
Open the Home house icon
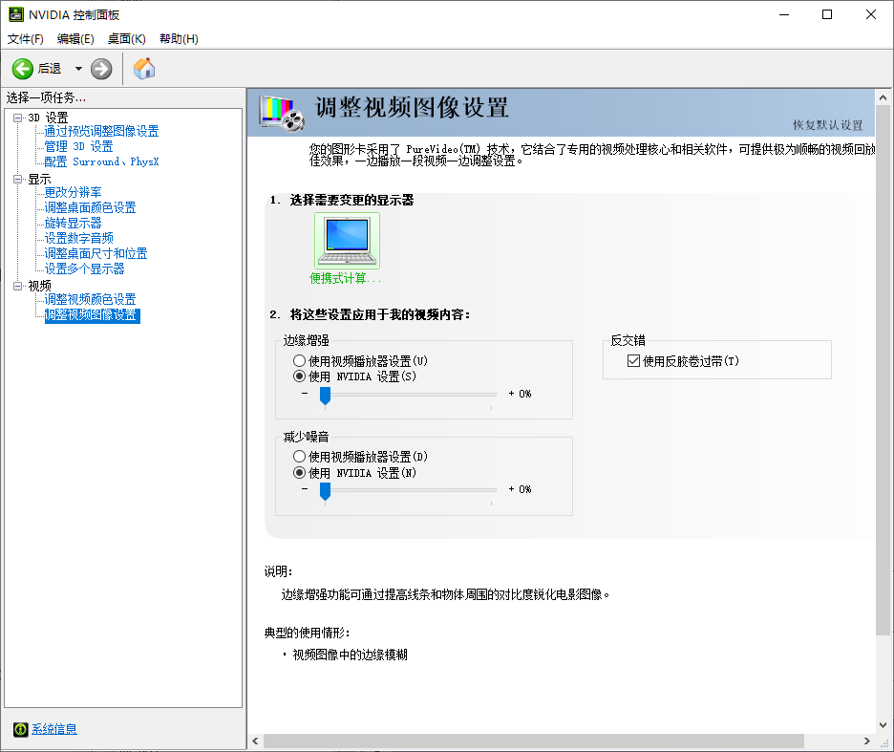click(x=144, y=69)
